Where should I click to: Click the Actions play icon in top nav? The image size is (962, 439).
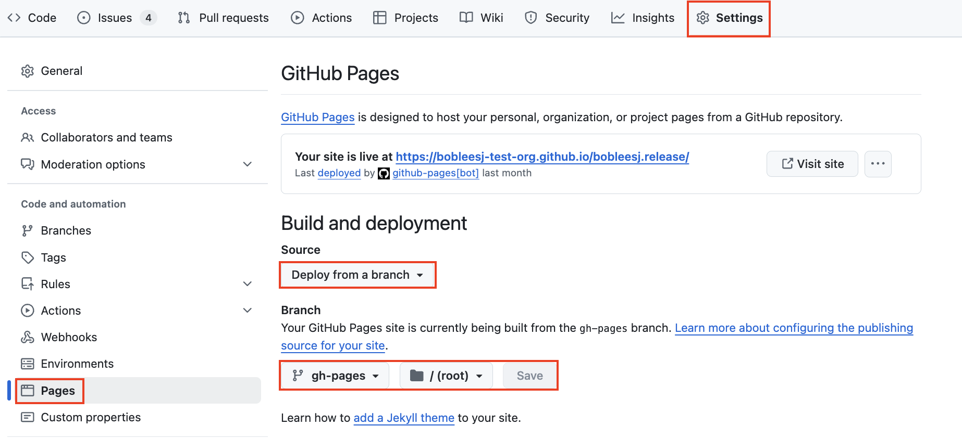(x=298, y=18)
